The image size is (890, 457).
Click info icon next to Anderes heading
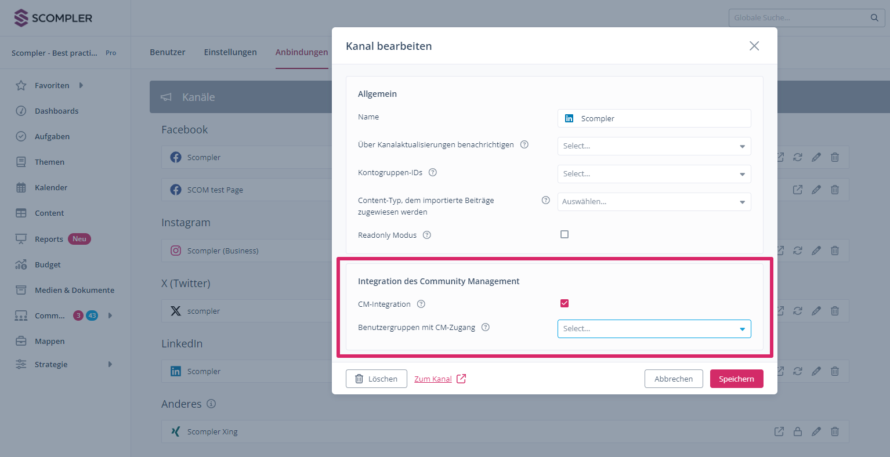[211, 404]
